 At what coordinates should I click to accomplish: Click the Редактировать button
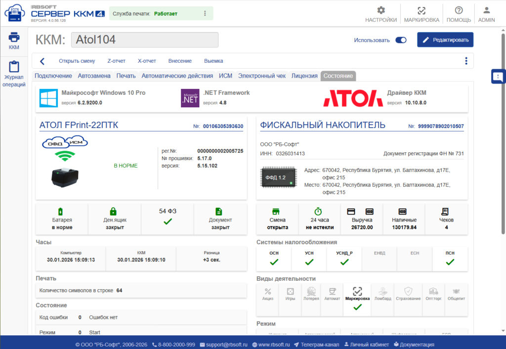[445, 40]
